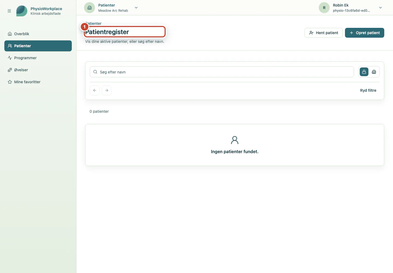Click the '0 patienter' count text

[x=99, y=111]
